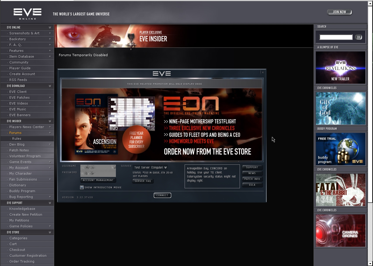
Task: Expand the Game Policies plus sign
Action: [50, 226]
